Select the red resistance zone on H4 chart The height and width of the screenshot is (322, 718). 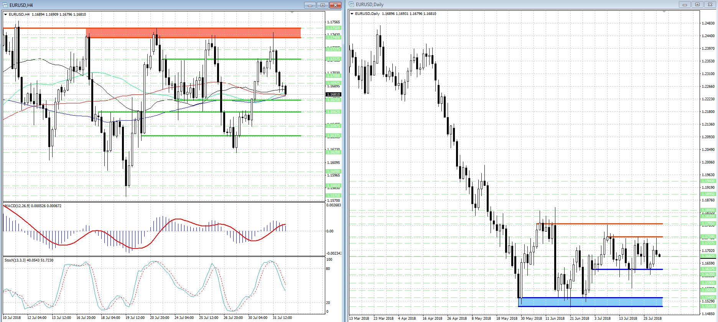click(193, 33)
